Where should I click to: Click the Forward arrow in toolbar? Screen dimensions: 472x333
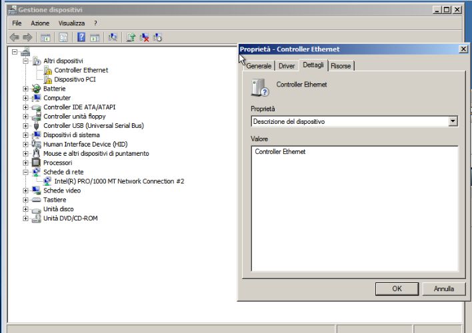pos(27,37)
